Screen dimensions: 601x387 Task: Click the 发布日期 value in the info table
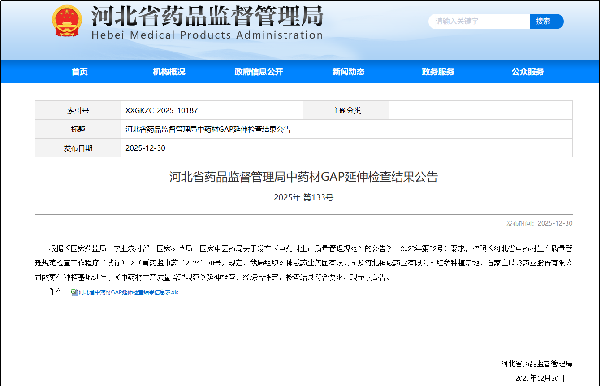[x=145, y=148]
